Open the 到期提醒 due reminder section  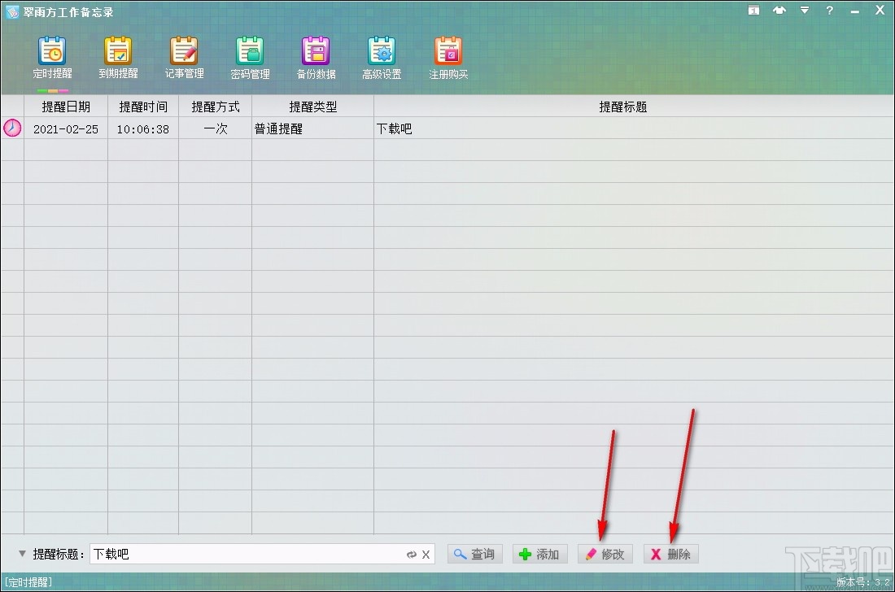(x=118, y=58)
